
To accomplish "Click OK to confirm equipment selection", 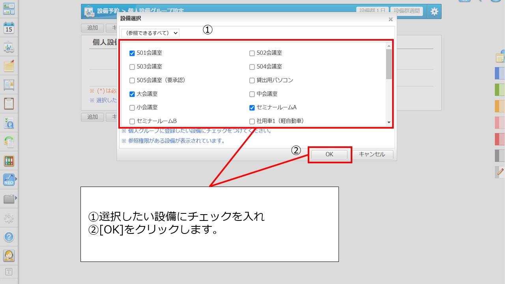I will [x=329, y=155].
